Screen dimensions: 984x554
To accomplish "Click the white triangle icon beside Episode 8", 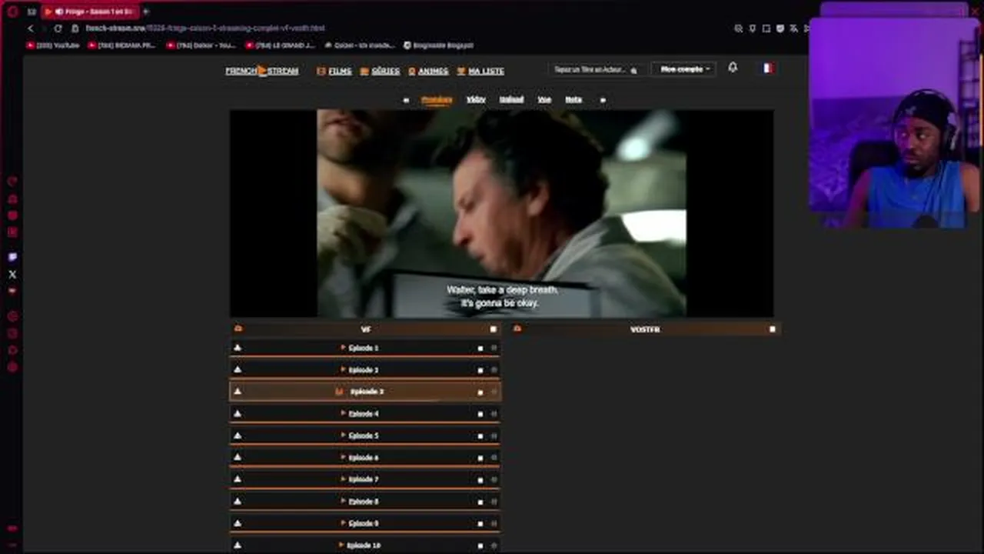I will click(x=238, y=501).
